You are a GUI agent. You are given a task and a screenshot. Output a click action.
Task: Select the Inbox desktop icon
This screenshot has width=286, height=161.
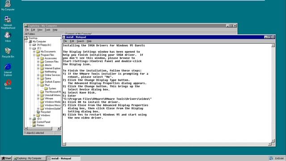point(8,37)
